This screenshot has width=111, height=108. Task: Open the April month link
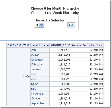34,50
